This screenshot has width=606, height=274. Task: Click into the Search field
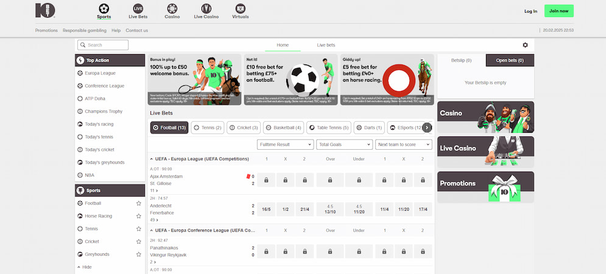103,45
